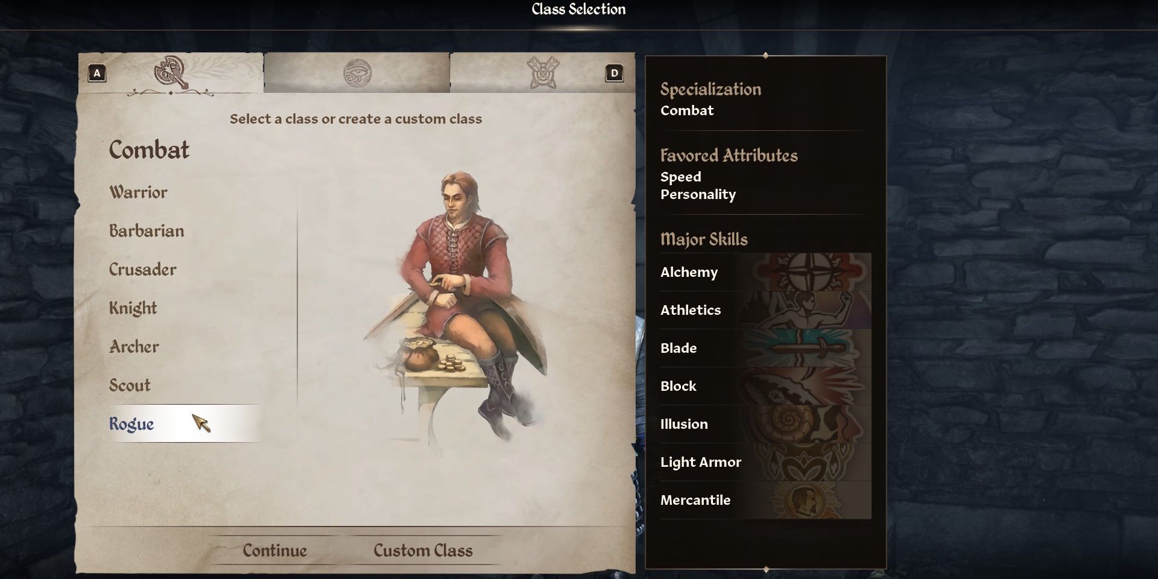Choose the Warrior class
1158x579 pixels.
point(138,192)
